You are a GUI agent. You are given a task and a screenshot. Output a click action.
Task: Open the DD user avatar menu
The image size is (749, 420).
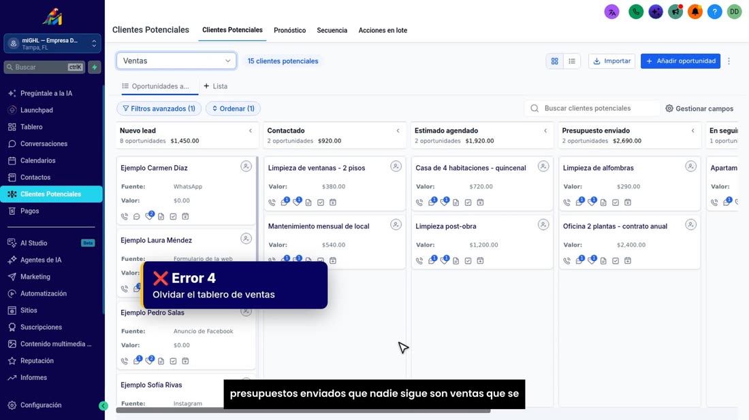(734, 12)
